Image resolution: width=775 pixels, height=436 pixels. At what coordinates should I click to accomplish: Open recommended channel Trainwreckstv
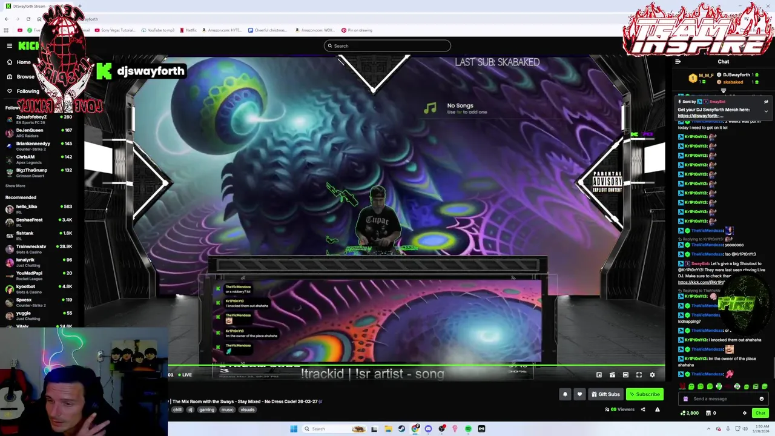click(39, 249)
